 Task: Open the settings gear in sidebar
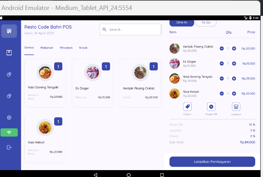(x=9, y=118)
